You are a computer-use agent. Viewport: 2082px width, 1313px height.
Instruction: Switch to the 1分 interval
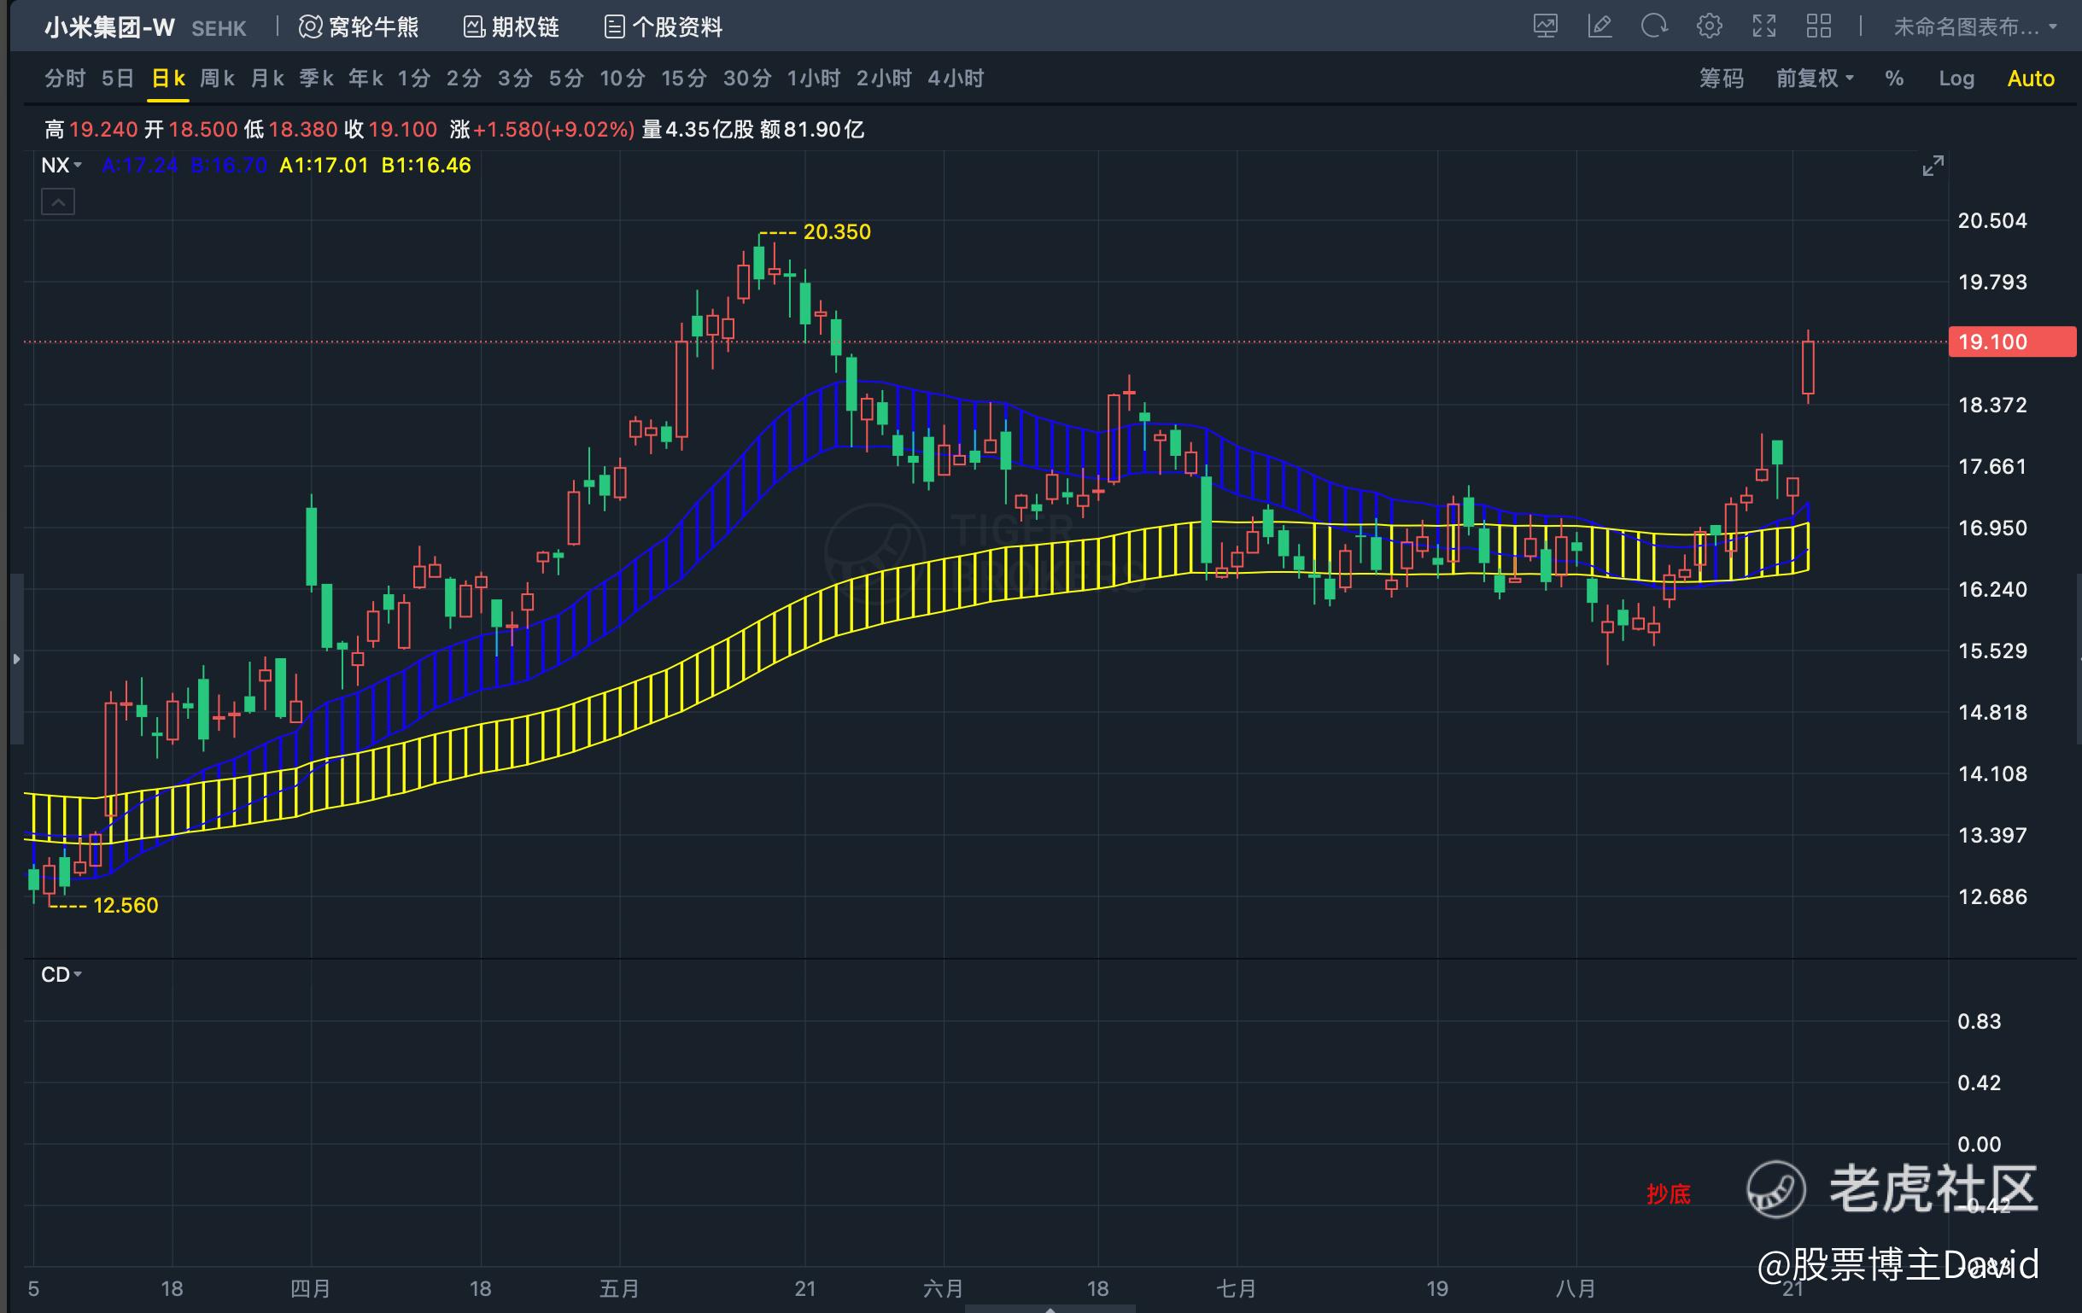coord(414,79)
